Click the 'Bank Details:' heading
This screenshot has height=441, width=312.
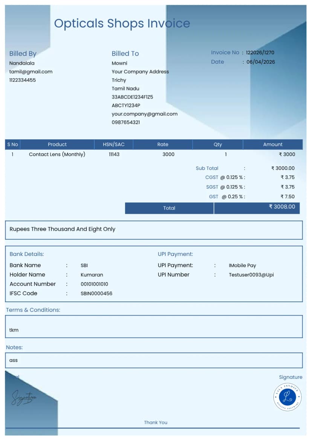click(x=27, y=254)
